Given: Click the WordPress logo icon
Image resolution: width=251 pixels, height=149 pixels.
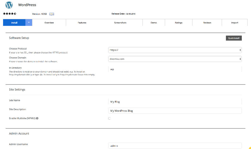Looking at the screenshot, I should [x=9, y=5].
